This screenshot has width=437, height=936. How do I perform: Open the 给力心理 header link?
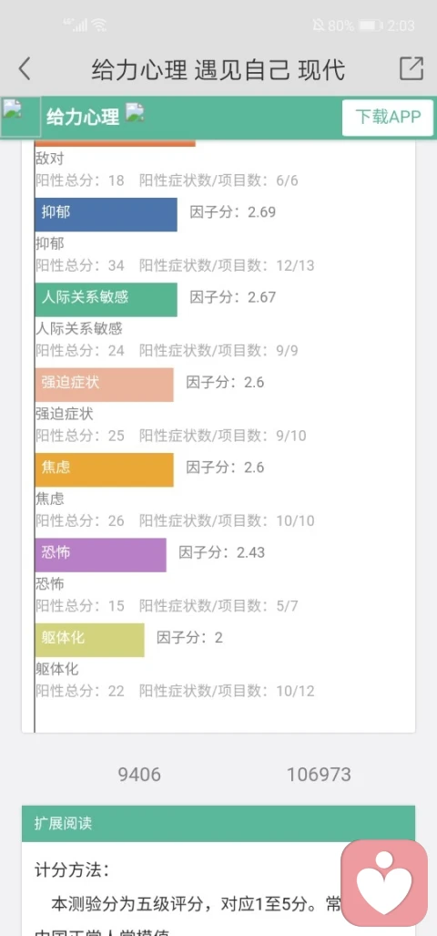click(83, 117)
